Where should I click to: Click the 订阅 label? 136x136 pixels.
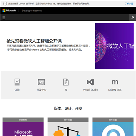click(17, 90)
